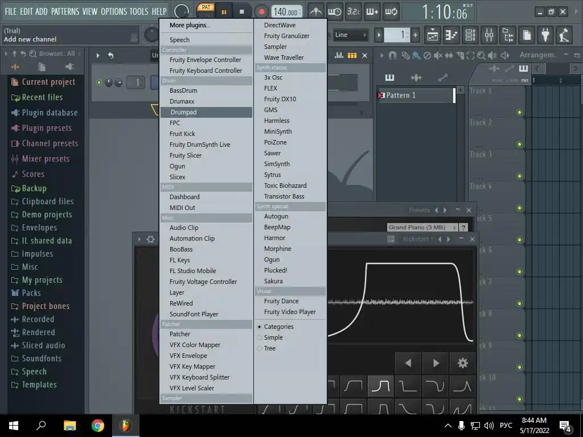
Task: Click Kickstart previous curve arrow button
Action: (408, 363)
